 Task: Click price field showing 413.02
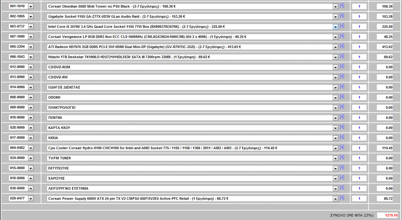tap(385, 47)
